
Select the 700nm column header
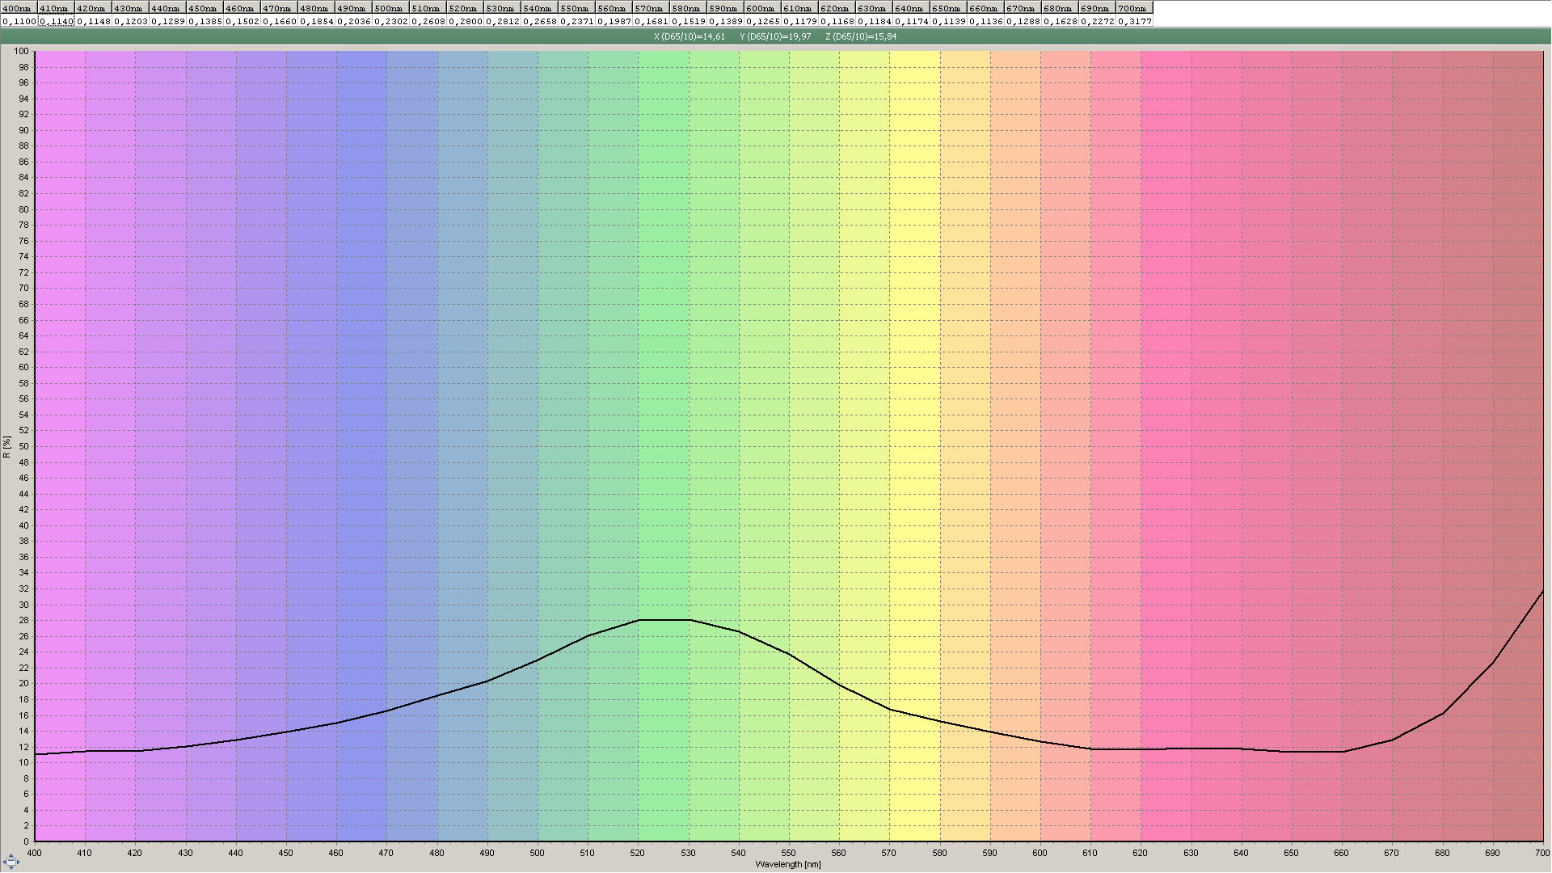(1132, 8)
